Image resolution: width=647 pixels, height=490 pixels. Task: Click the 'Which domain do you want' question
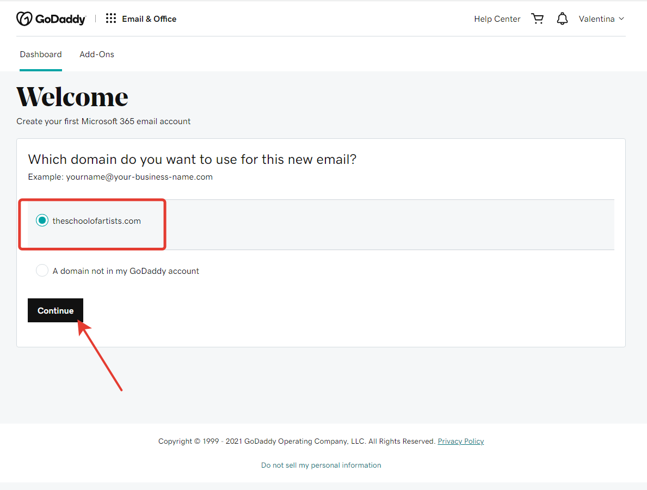point(192,160)
